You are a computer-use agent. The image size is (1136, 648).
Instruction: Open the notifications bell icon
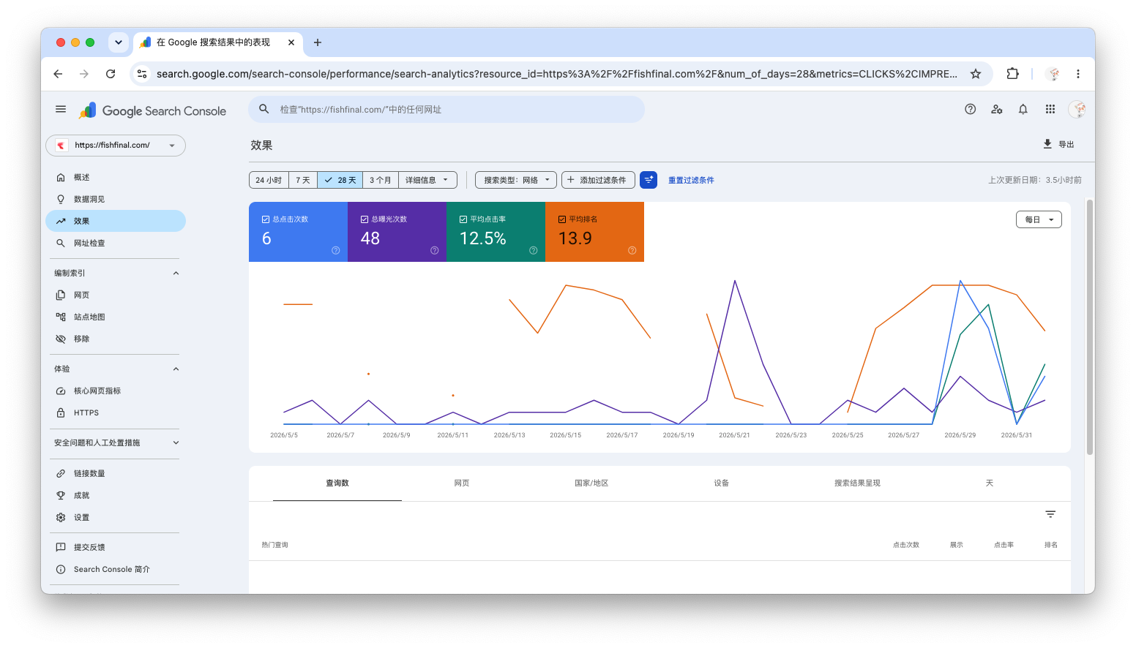[x=1023, y=109]
